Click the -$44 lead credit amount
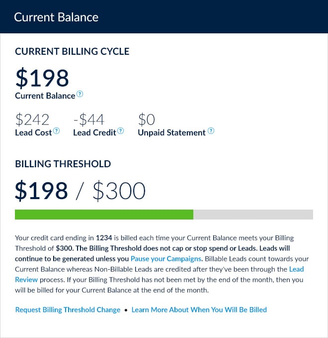Screen dimensions: 328x338 89,119
